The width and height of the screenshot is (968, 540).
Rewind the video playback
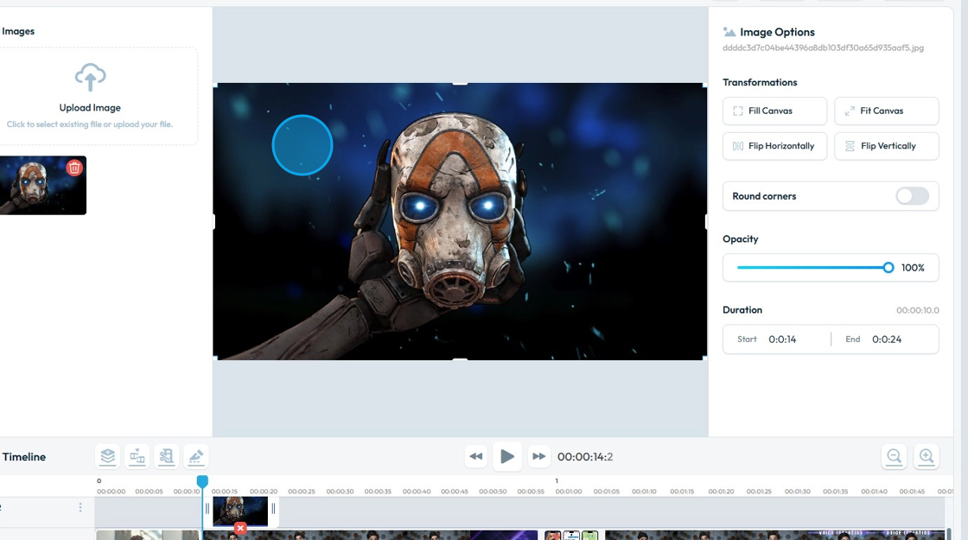point(476,457)
